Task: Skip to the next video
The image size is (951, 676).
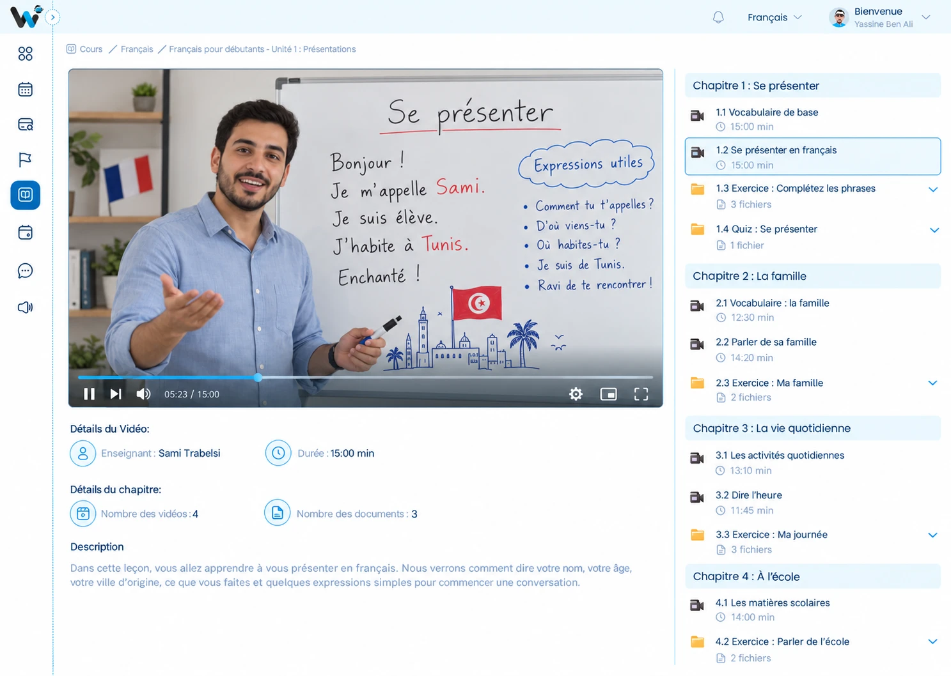Action: coord(116,394)
